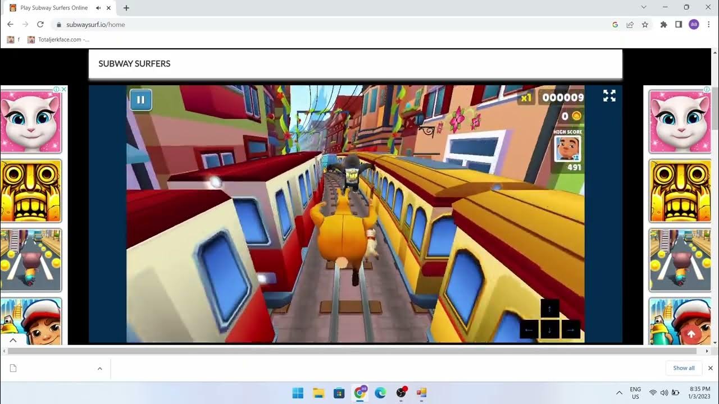719x404 pixels.
Task: Reload the current page
Action: coord(40,24)
